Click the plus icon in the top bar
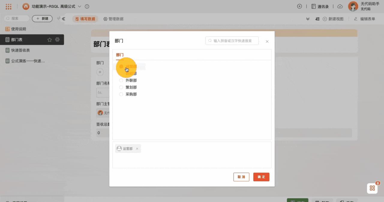This screenshot has width=384, height=202. coord(299,6)
